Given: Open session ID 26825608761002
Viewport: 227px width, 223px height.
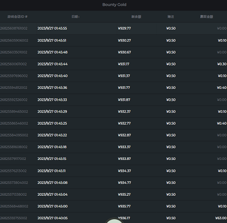Looking at the screenshot, I should coord(14,28).
